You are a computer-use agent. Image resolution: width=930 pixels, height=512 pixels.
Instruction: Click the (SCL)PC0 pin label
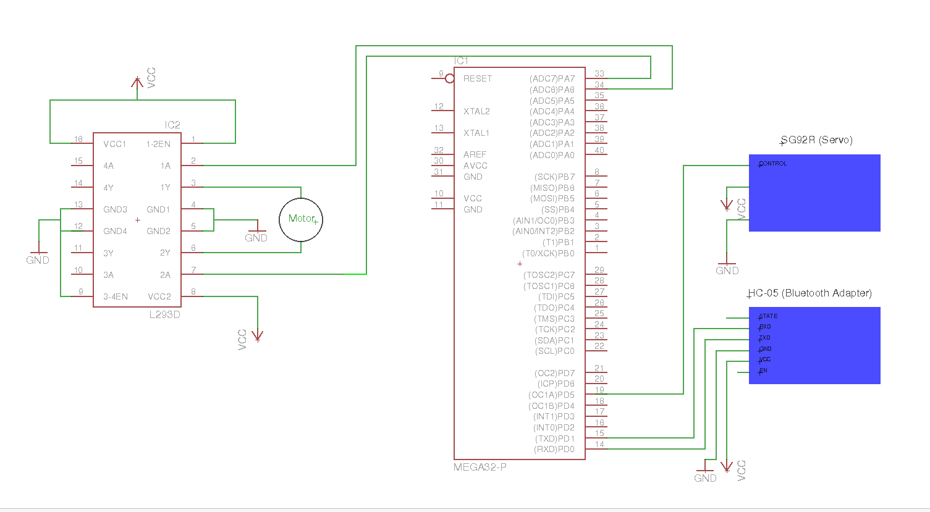click(554, 351)
